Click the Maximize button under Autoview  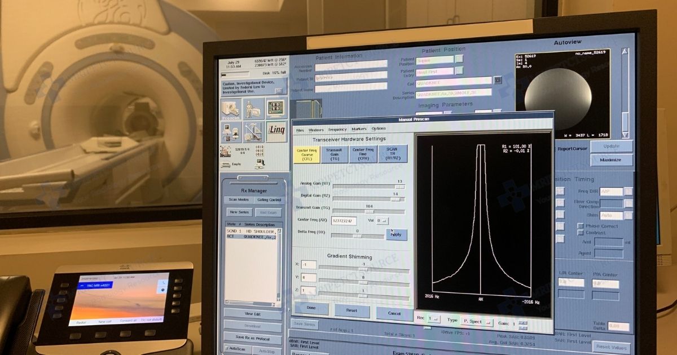click(611, 160)
